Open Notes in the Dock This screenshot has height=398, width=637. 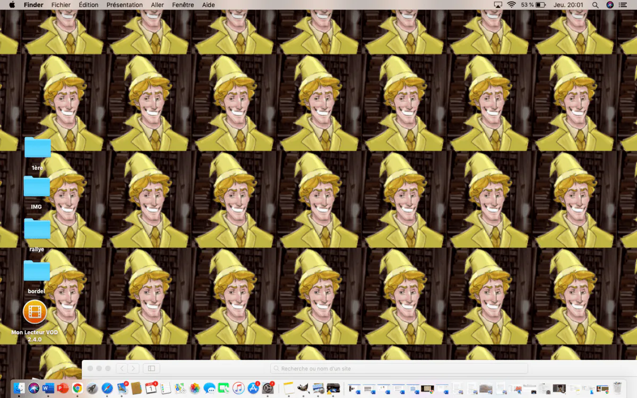pos(289,388)
